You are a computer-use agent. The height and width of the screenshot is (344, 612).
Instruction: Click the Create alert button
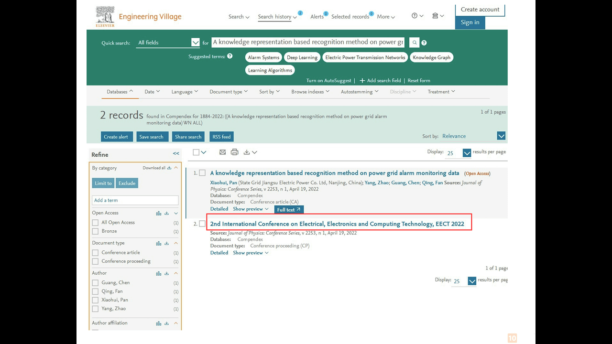click(x=116, y=137)
